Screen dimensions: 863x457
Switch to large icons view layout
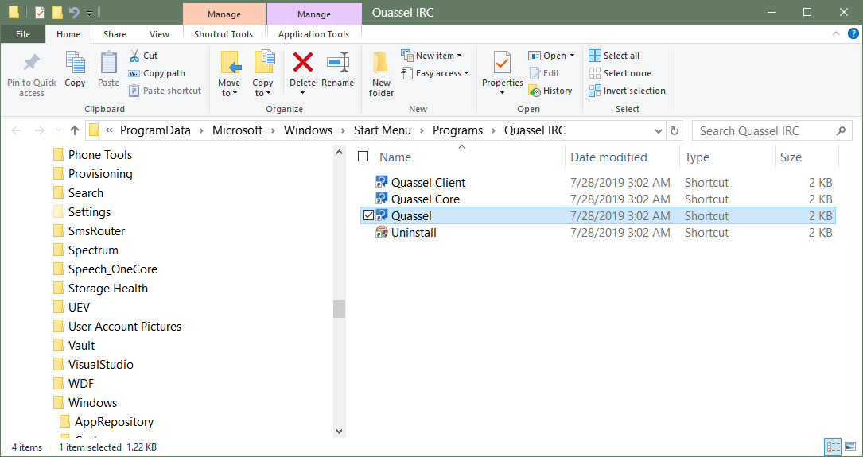(x=849, y=447)
